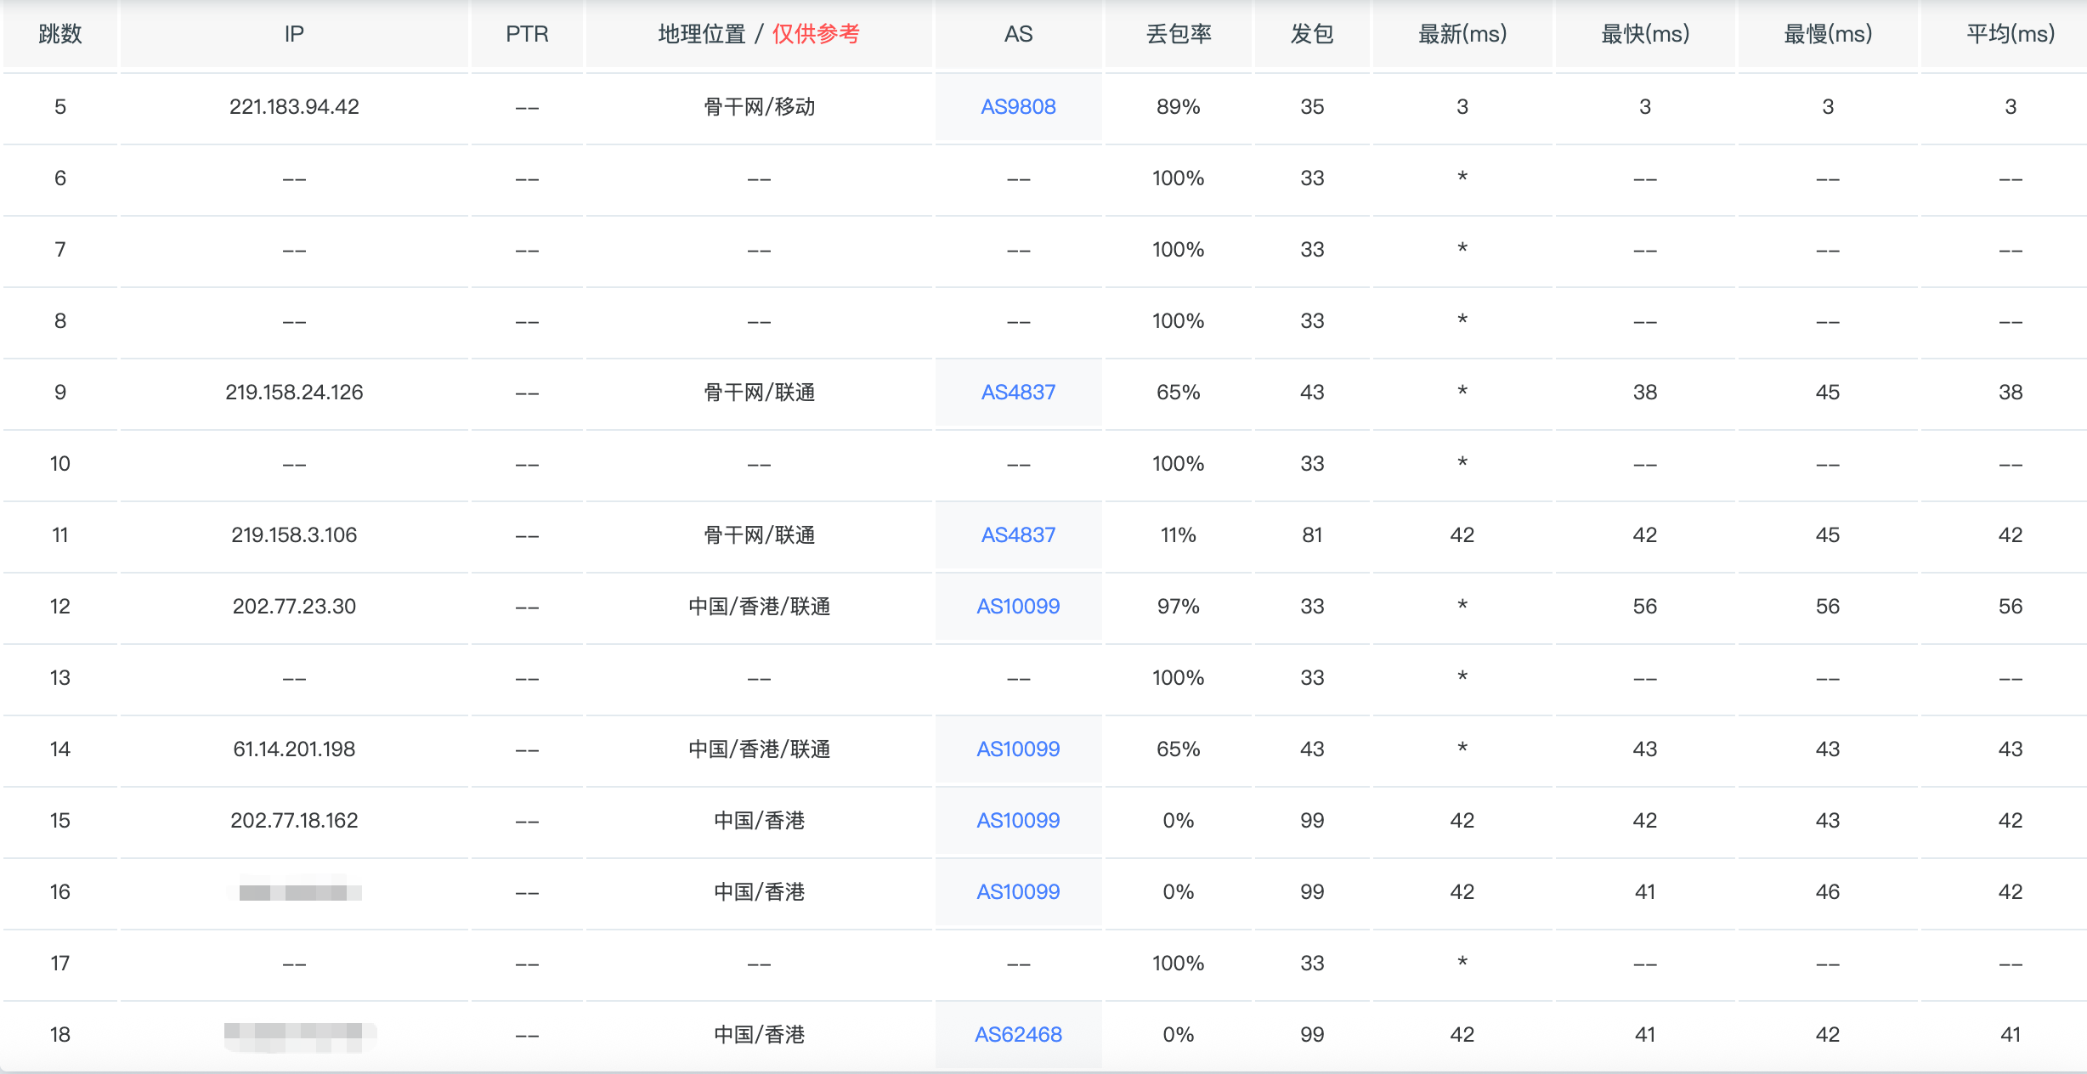
Task: Click the 发包 column header
Action: [1312, 34]
